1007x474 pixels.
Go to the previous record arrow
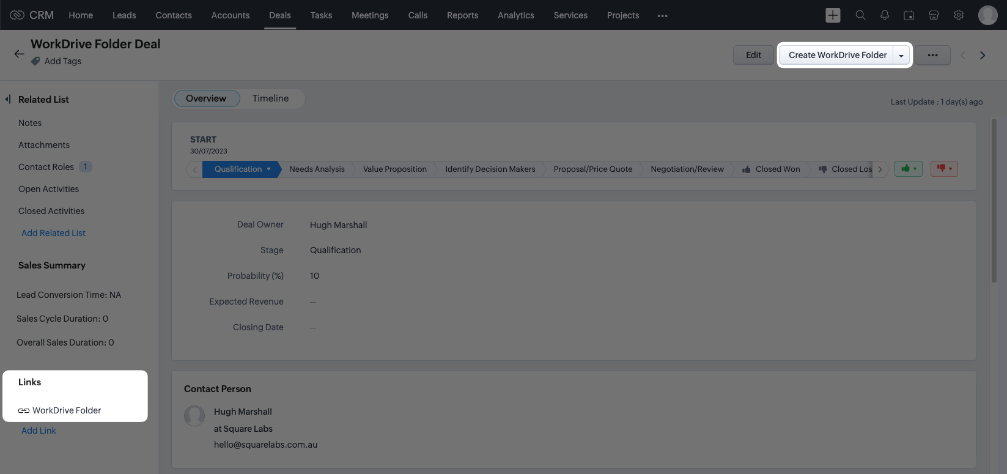(963, 55)
